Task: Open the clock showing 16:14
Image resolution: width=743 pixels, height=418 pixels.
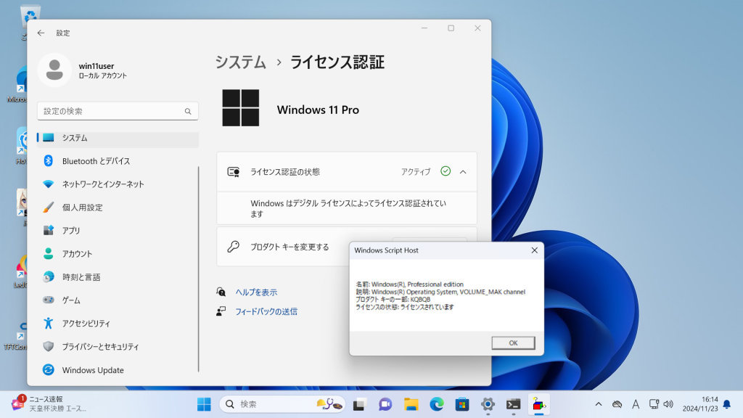Action: [x=700, y=404]
